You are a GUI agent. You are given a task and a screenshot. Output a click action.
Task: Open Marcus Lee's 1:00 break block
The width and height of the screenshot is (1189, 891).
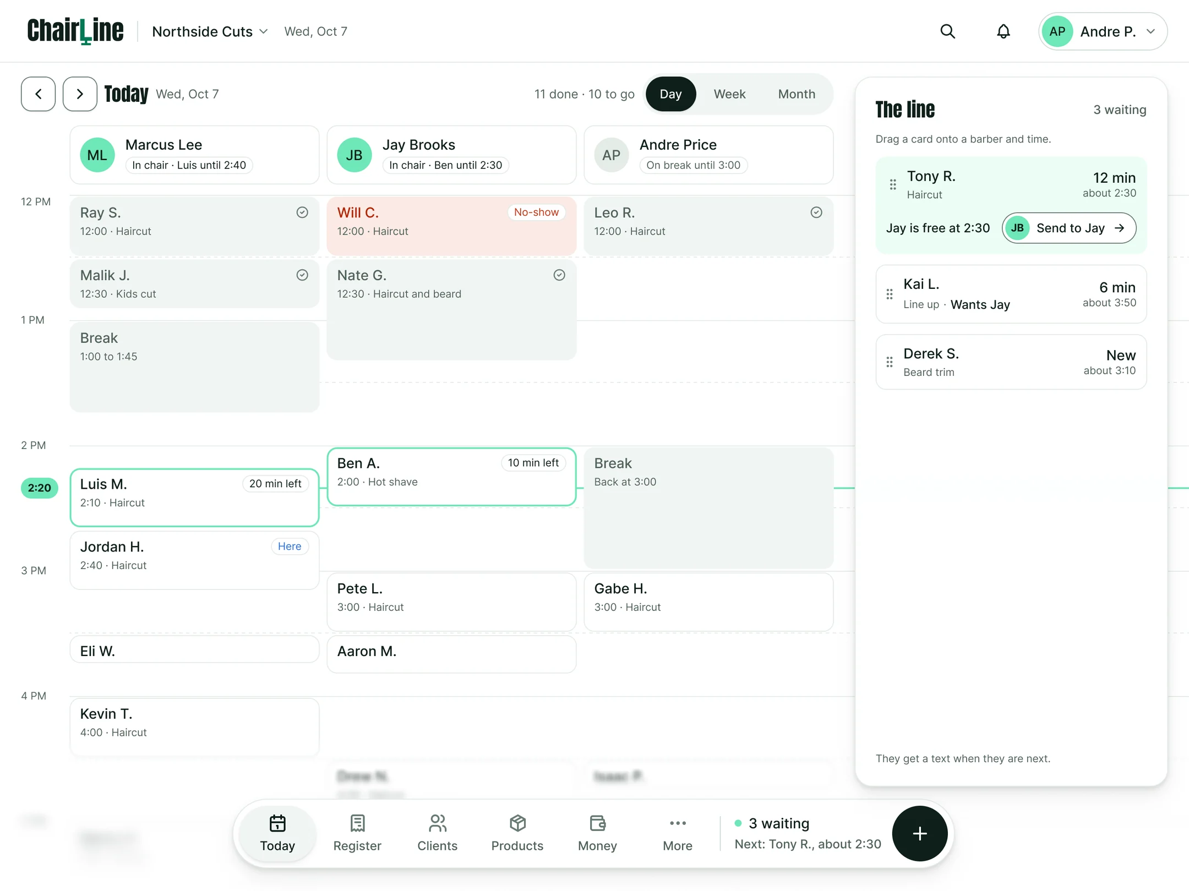tap(194, 367)
